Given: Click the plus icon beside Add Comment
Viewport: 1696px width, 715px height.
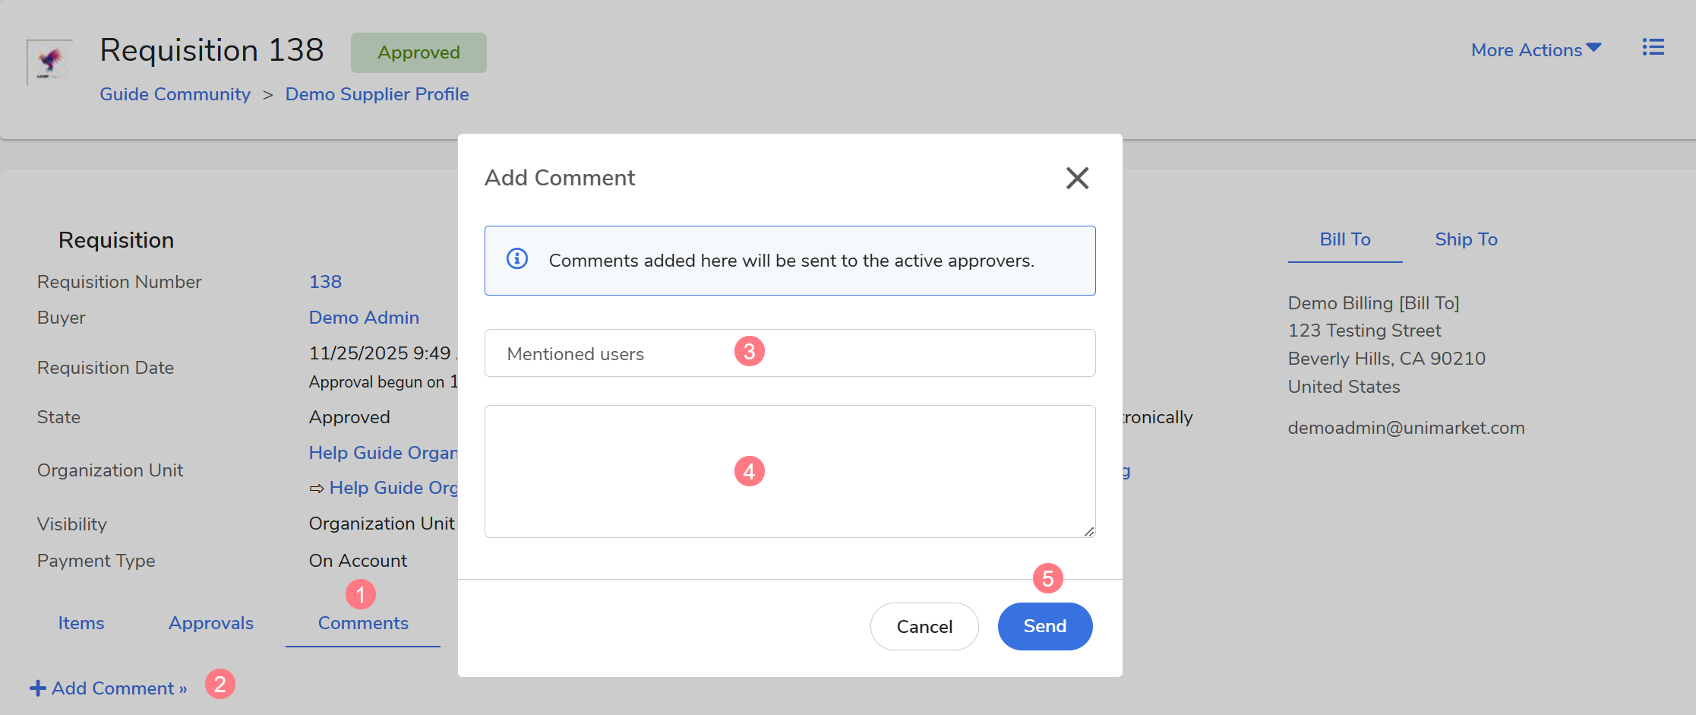Looking at the screenshot, I should tap(37, 688).
